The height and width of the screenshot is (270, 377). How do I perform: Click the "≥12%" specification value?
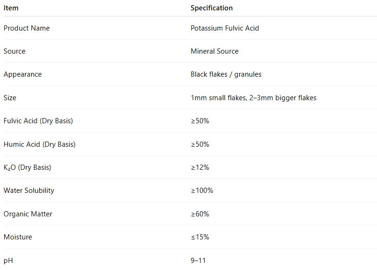200,167
